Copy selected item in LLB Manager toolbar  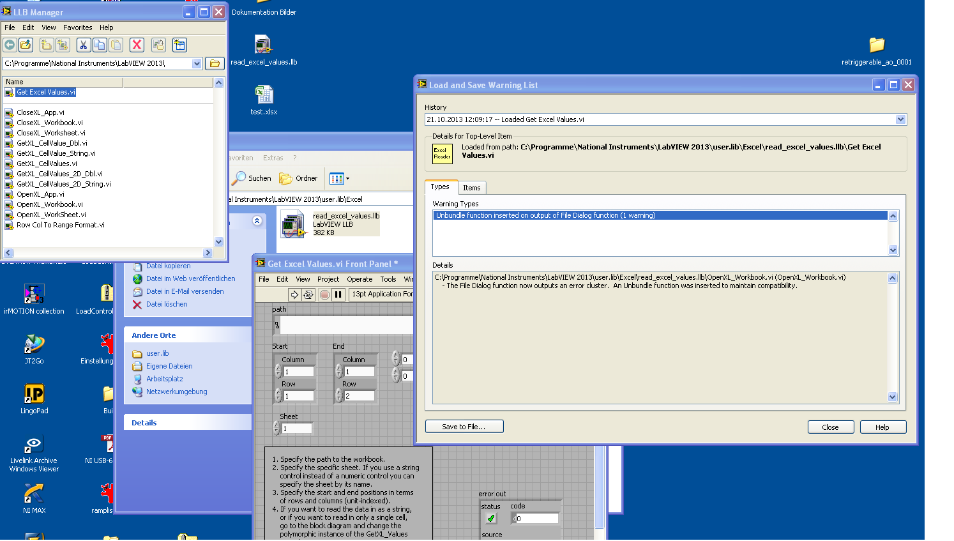[x=100, y=45]
